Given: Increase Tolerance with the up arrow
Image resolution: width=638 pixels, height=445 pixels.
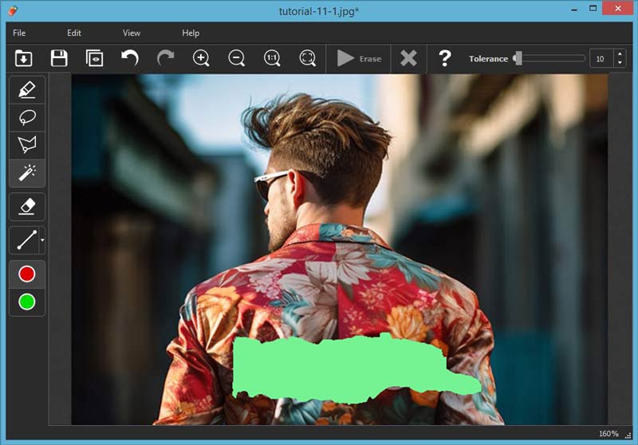Looking at the screenshot, I should tap(620, 54).
